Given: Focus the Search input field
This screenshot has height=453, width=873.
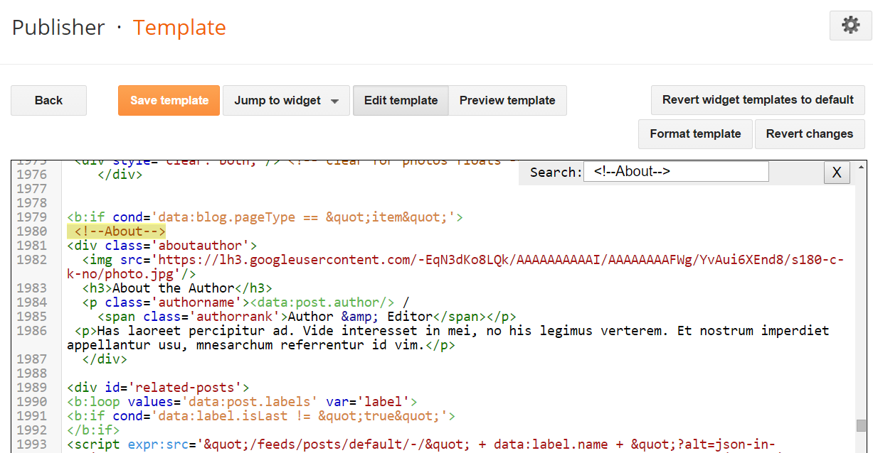Looking at the screenshot, I should (x=676, y=172).
